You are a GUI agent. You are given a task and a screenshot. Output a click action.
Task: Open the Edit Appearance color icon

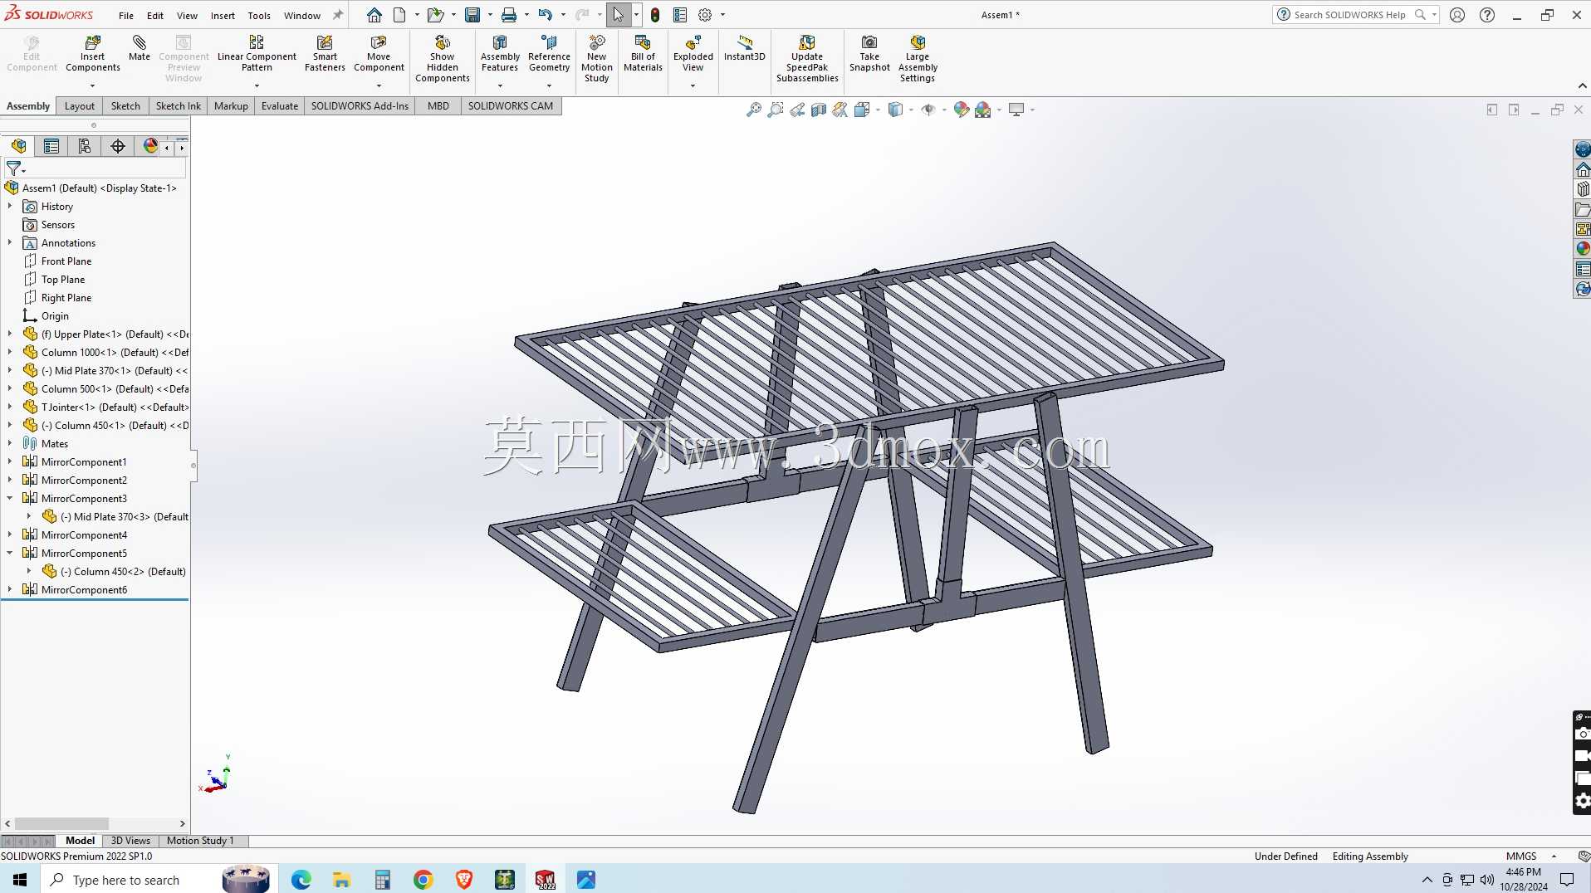(x=961, y=110)
